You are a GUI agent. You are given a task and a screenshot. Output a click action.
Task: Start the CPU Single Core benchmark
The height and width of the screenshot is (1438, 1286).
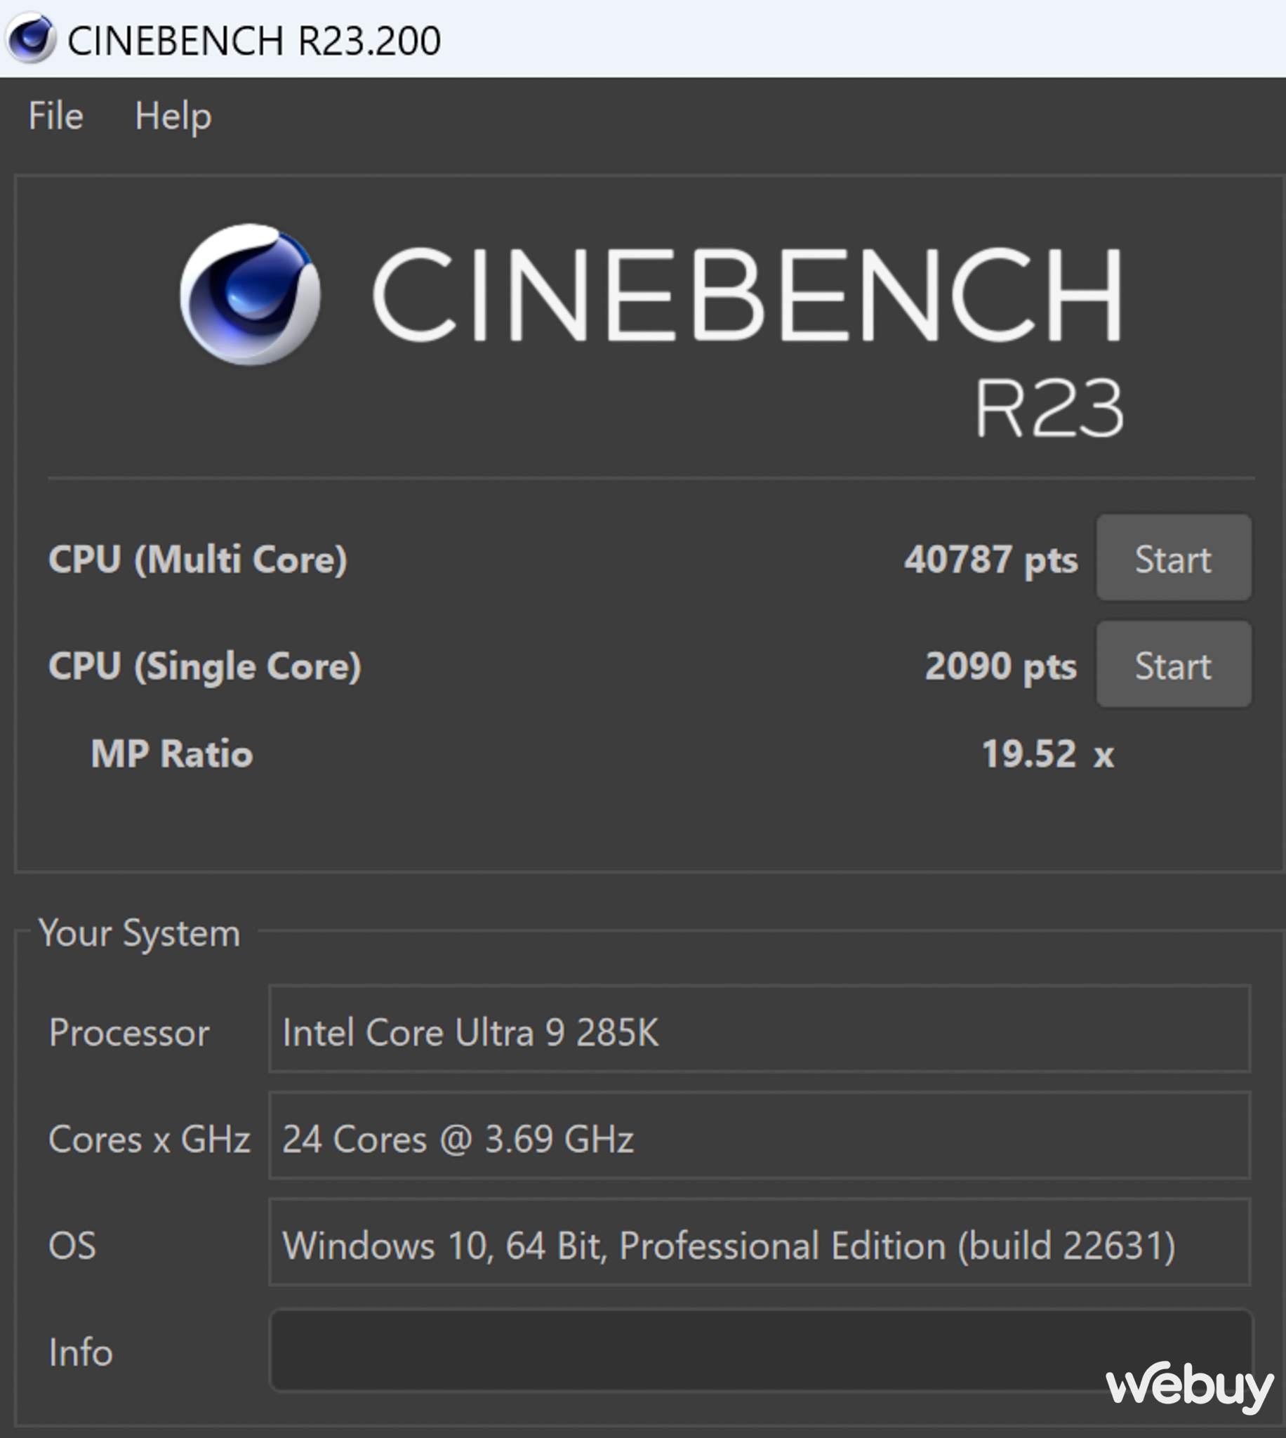click(1174, 665)
